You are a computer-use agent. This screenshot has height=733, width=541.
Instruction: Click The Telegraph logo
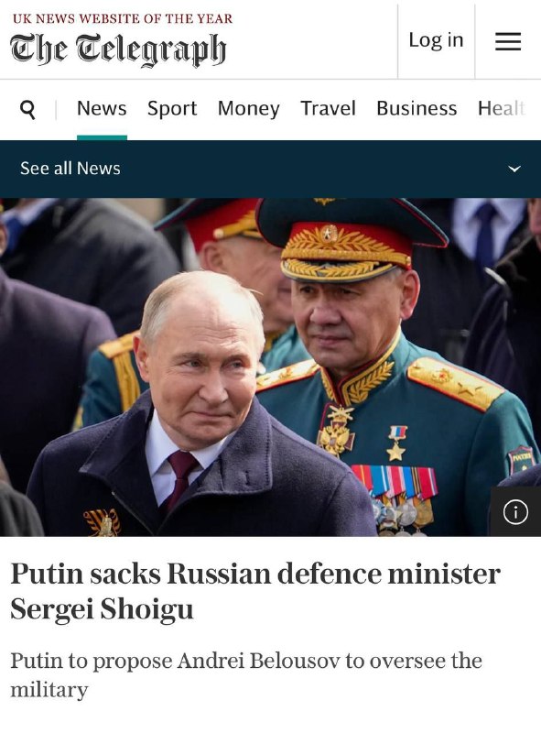coord(118,49)
